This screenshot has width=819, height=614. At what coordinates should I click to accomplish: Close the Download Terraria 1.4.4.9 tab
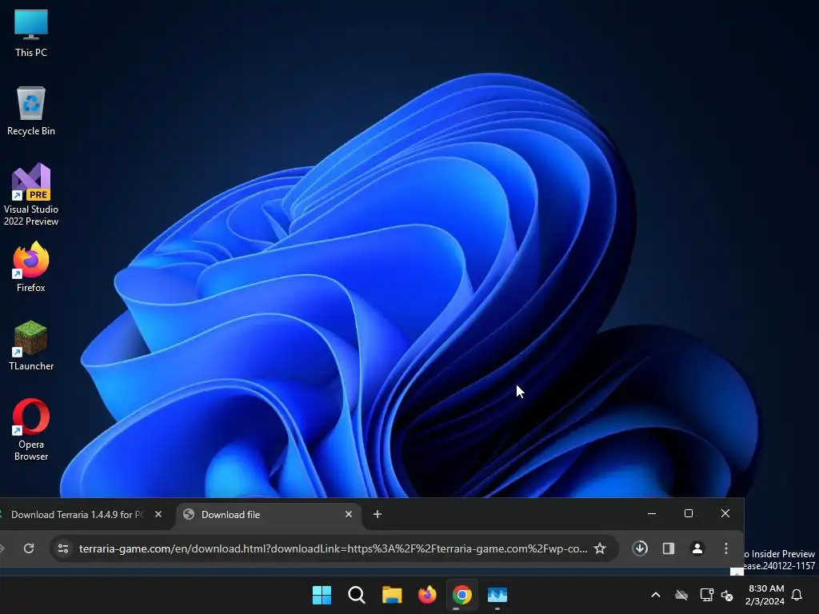pos(158,514)
